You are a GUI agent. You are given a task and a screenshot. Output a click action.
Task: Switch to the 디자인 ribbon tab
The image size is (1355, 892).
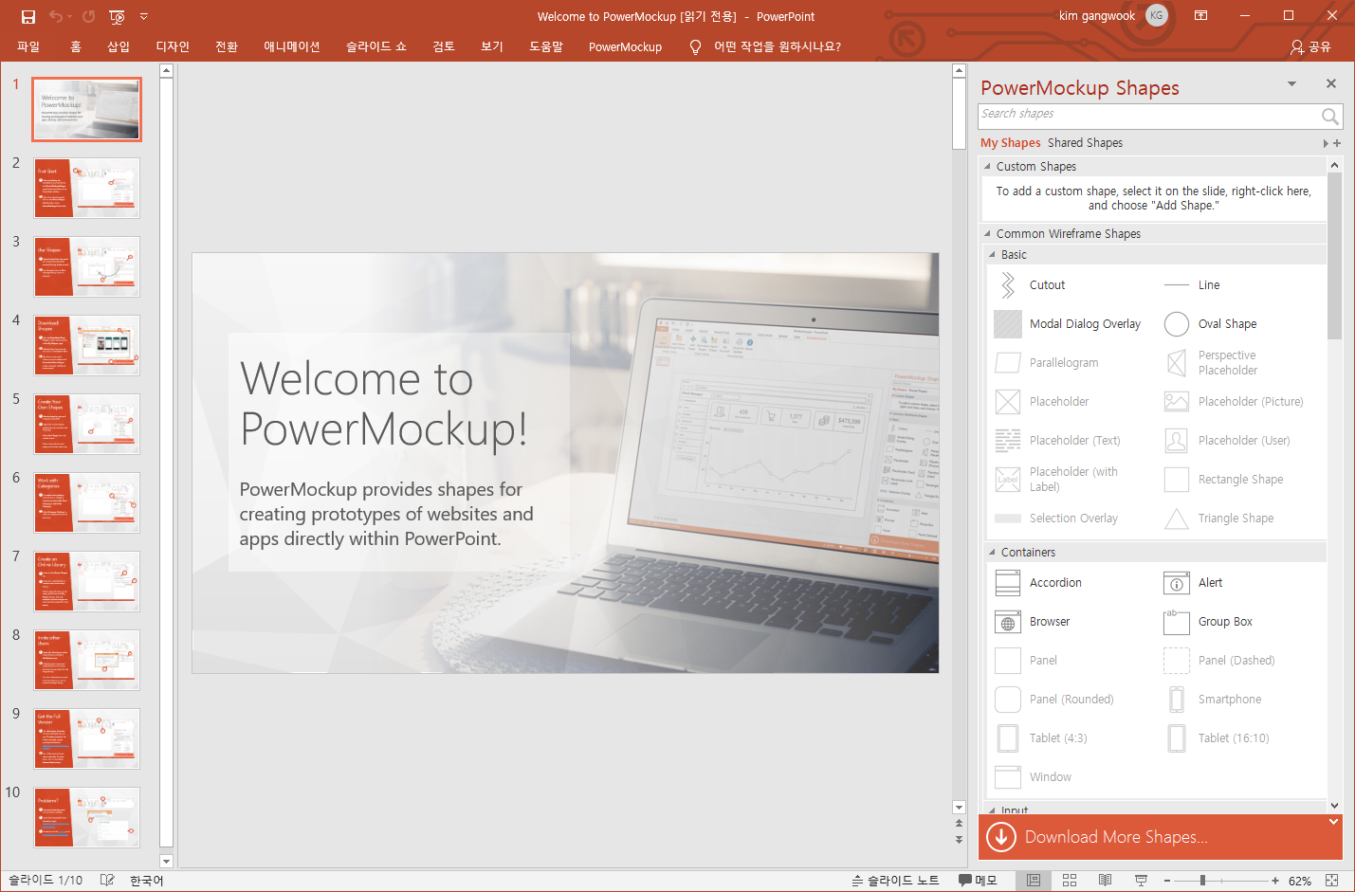(x=173, y=46)
